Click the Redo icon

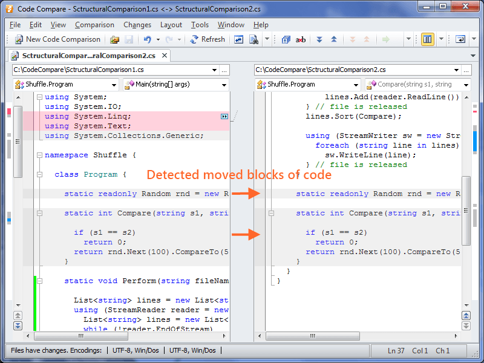click(169, 39)
